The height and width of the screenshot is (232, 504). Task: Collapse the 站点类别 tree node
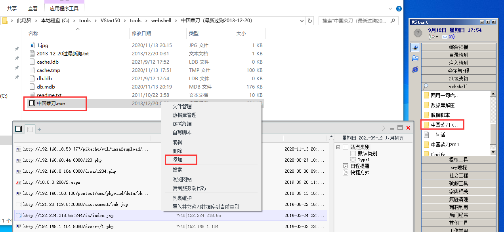(339, 147)
